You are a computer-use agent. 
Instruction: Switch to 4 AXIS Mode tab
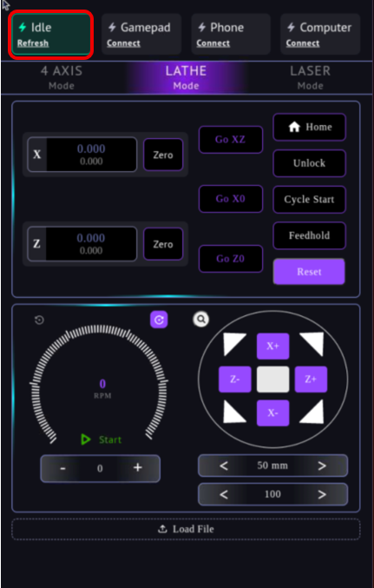pos(62,77)
